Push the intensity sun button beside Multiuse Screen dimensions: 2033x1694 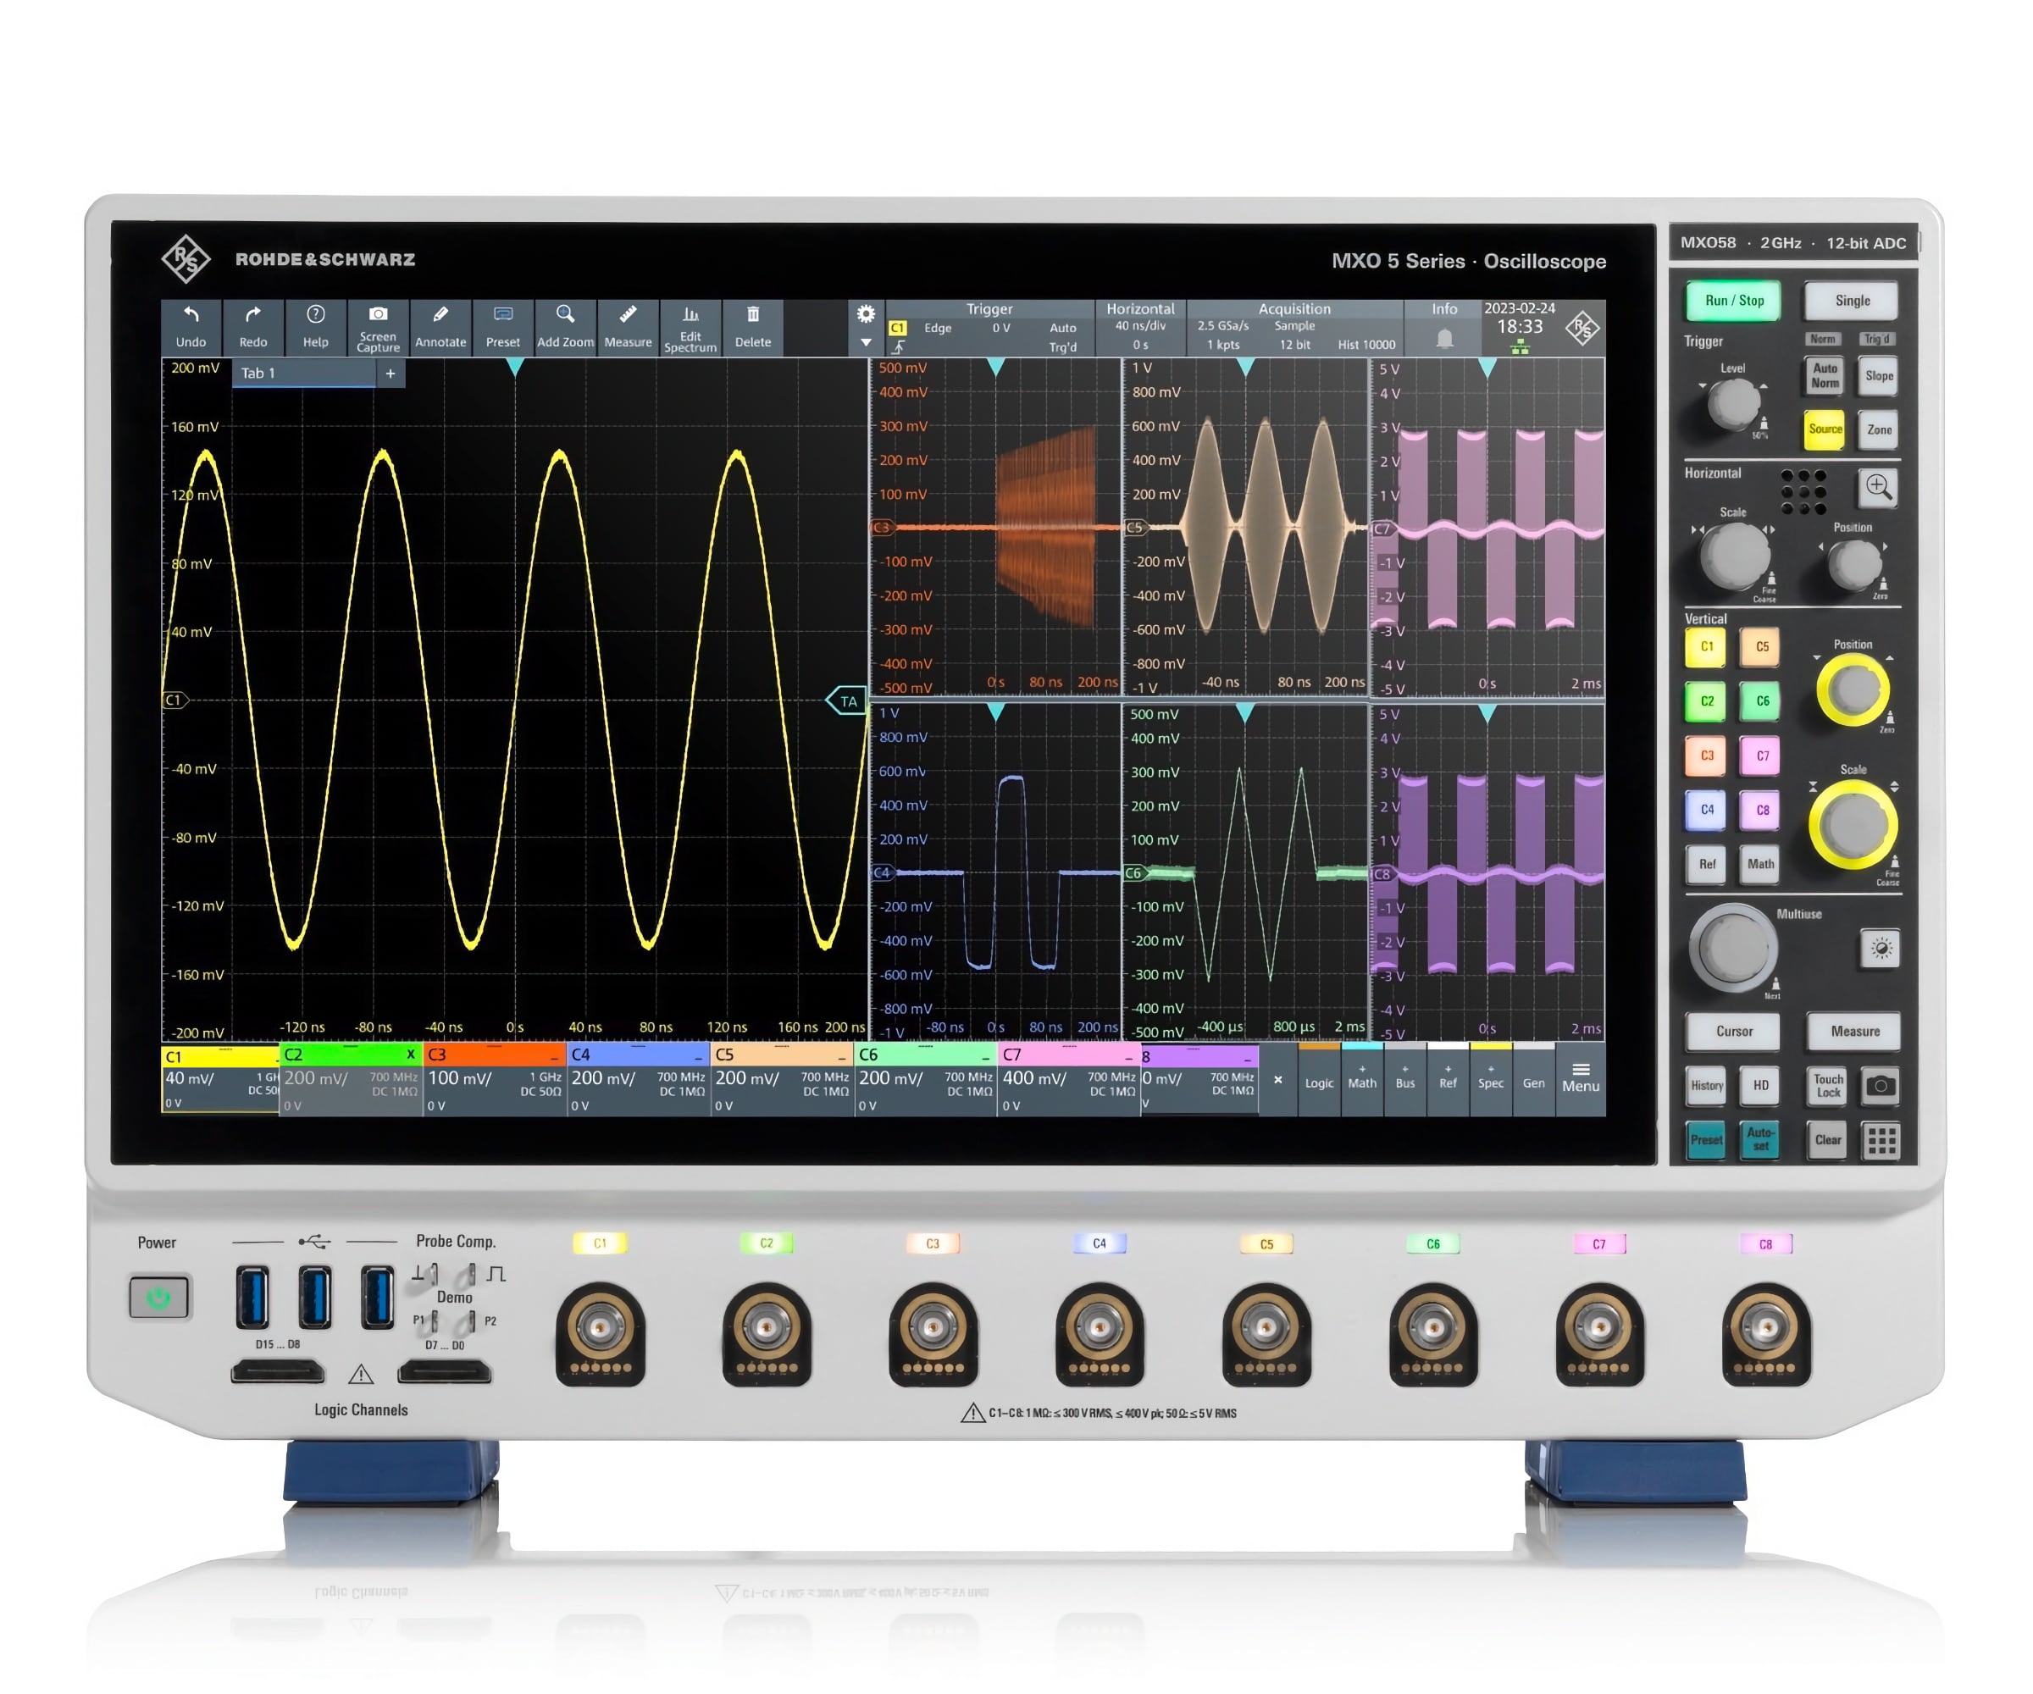(1880, 949)
